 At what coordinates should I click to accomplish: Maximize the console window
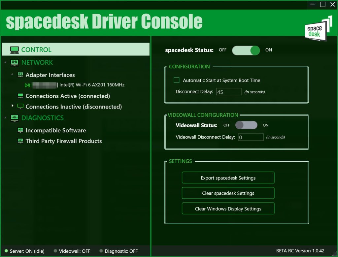tap(323, 4)
